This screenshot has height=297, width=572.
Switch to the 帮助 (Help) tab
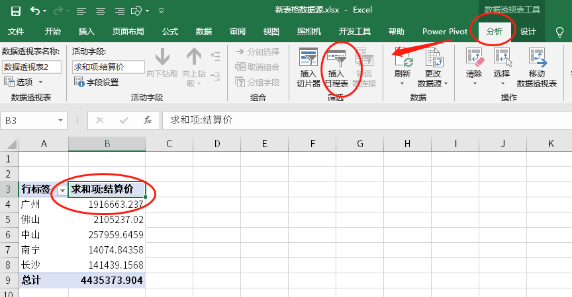[396, 32]
